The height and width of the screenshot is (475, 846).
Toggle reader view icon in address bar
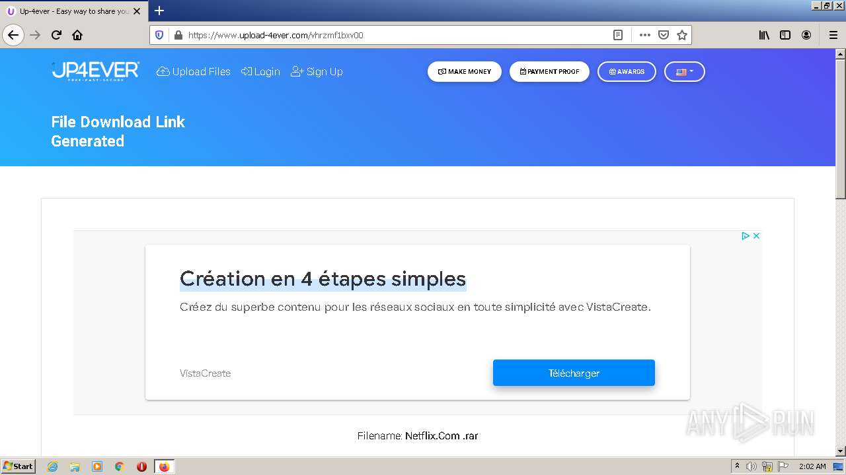tap(618, 35)
